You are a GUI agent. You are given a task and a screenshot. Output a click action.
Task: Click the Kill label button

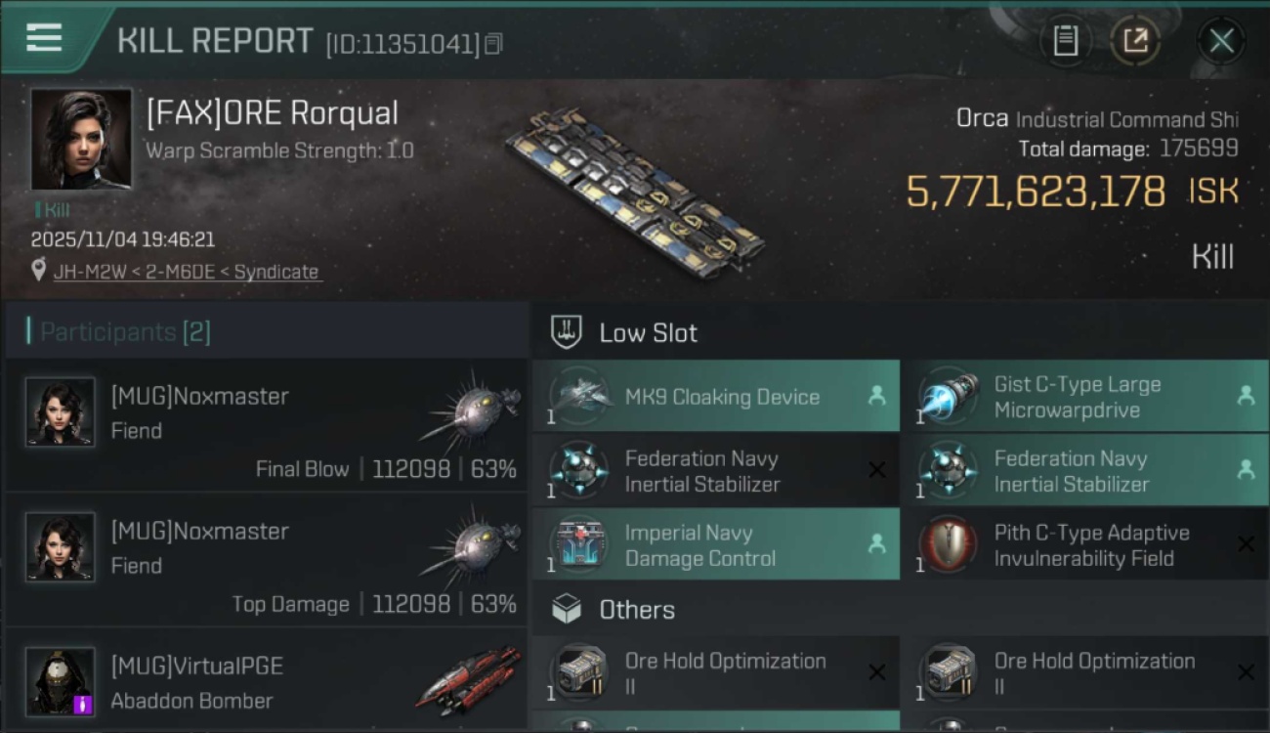(x=1212, y=257)
